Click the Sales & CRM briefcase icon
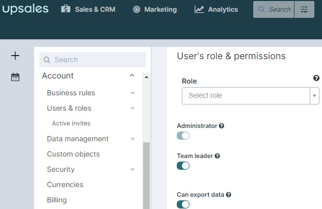 click(x=66, y=9)
